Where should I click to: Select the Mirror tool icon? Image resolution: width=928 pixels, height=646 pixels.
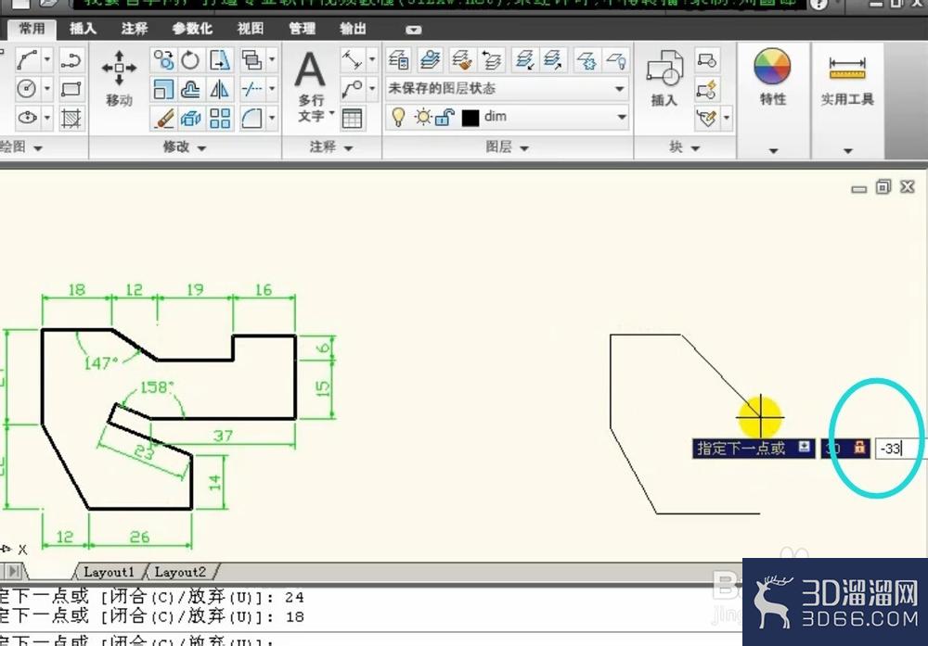220,89
